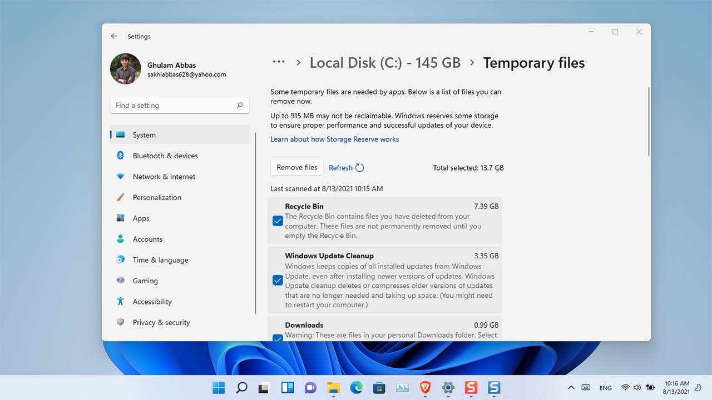The image size is (712, 400).
Task: Launch Brave browser from the taskbar
Action: 426,388
